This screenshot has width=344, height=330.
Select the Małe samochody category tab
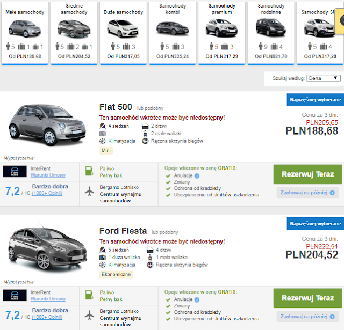click(x=25, y=33)
